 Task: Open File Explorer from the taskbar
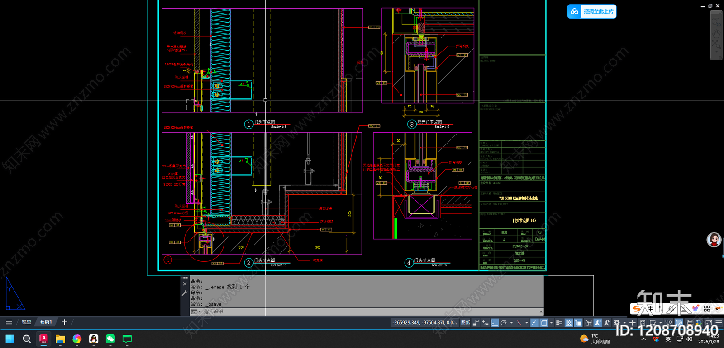(x=60, y=339)
